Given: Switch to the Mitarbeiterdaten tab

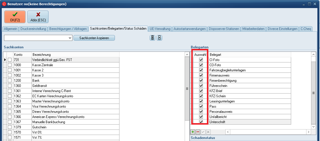Looking at the screenshot, I should pos(253,29).
